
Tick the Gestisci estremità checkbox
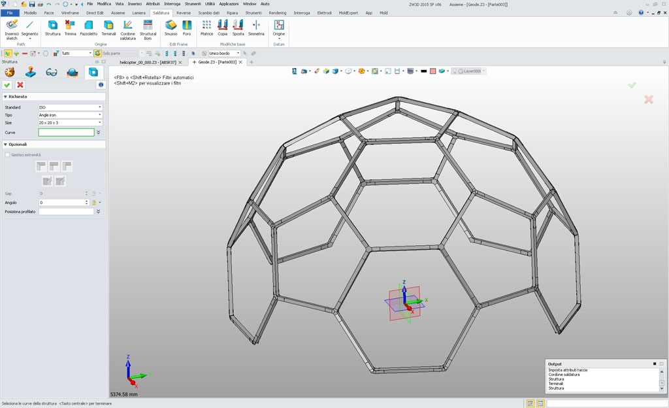[x=8, y=155]
